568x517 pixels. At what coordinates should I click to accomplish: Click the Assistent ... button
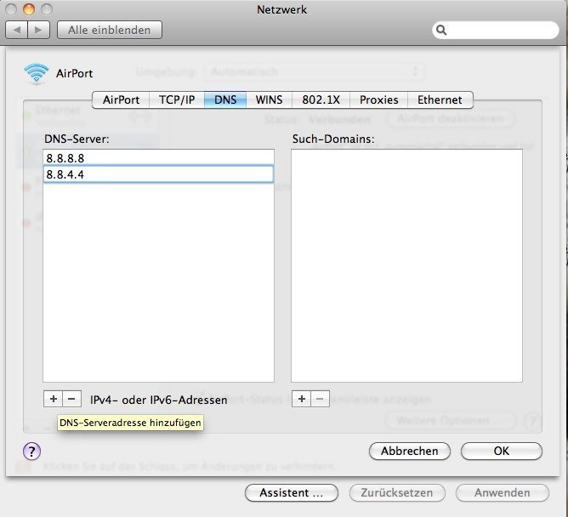292,493
